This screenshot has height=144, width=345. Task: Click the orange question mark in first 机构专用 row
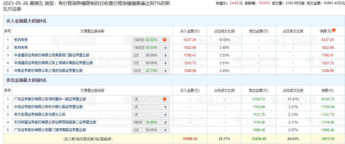(165, 40)
